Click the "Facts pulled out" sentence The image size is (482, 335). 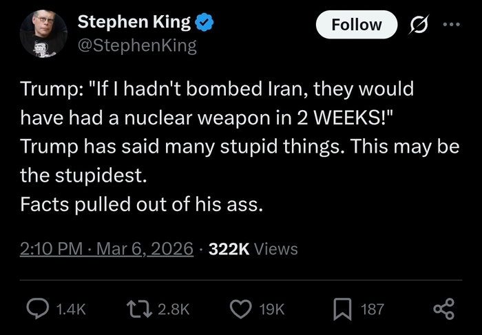click(141, 204)
